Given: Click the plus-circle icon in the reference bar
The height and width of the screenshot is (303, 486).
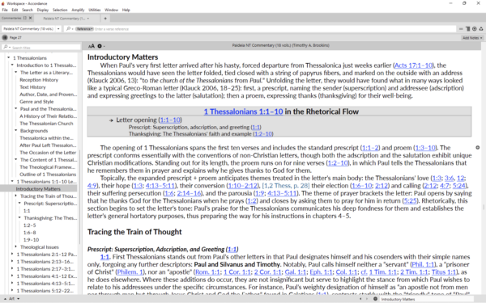Looking at the screenshot, I should coord(474,29).
